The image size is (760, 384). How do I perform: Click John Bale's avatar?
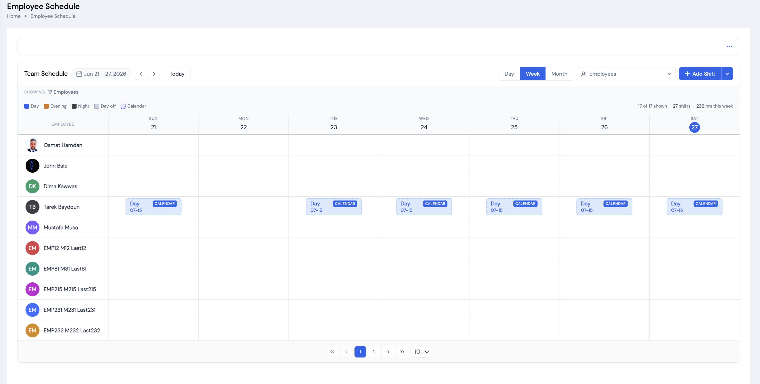[32, 166]
